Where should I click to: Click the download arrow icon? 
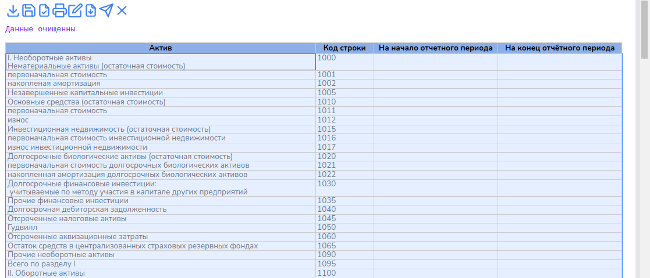[x=13, y=10]
